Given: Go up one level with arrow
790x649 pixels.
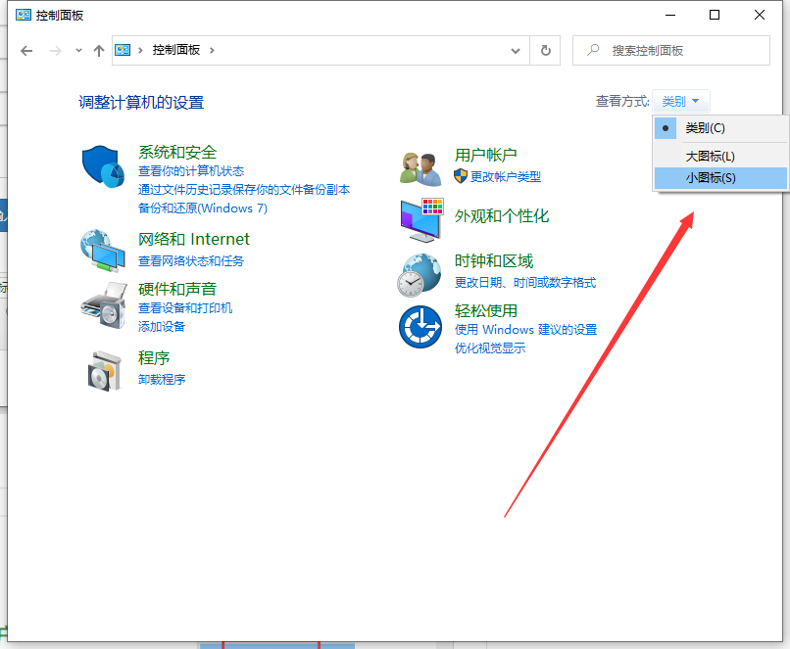Looking at the screenshot, I should 98,51.
